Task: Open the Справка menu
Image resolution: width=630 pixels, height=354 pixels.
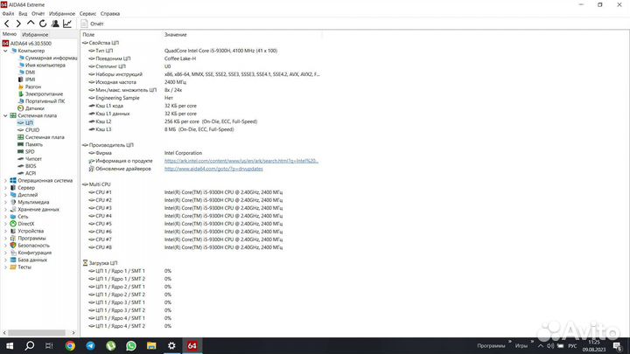Action: [x=110, y=14]
